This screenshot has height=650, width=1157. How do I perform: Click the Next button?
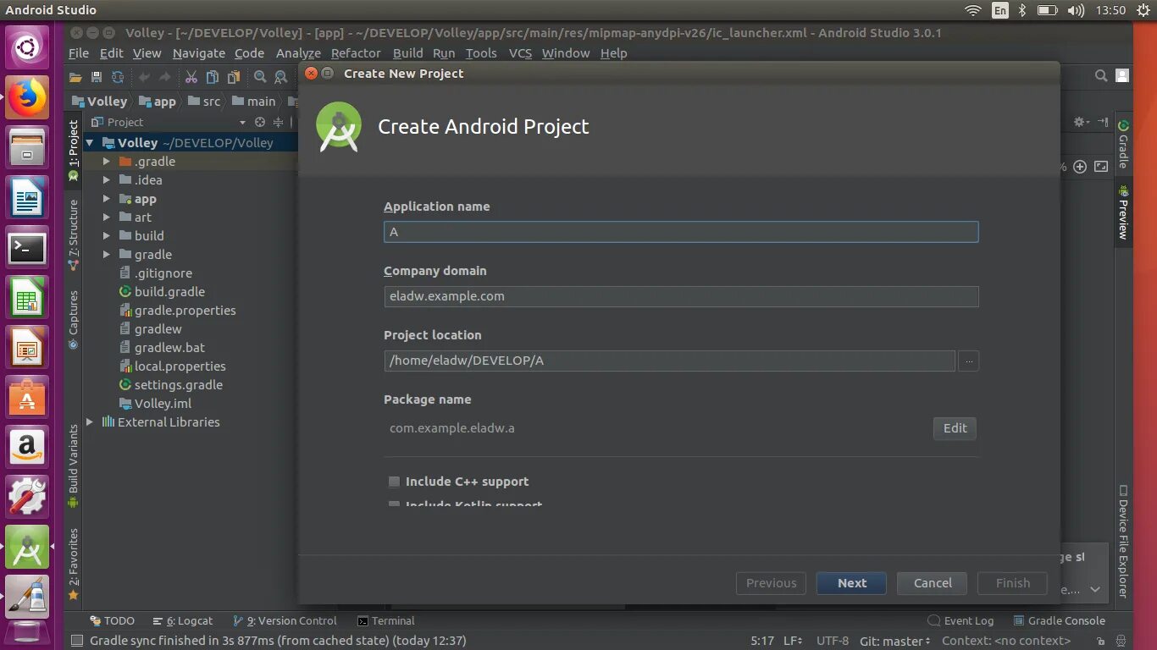pyautogui.click(x=851, y=583)
